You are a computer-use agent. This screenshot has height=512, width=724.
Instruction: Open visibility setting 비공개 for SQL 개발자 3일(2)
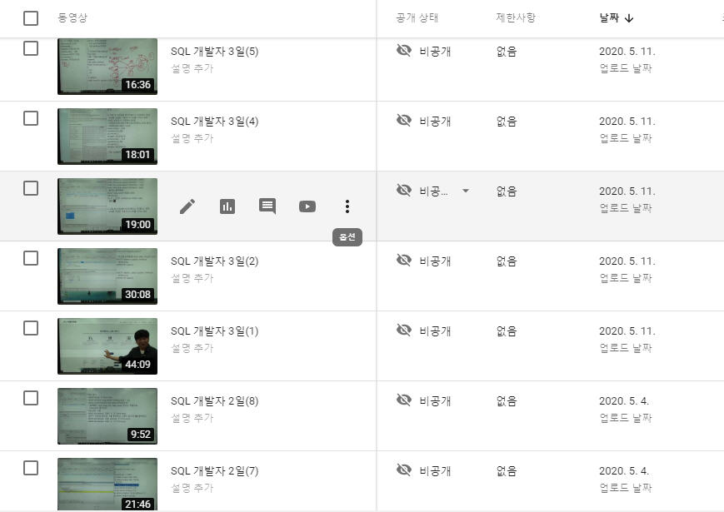click(435, 261)
